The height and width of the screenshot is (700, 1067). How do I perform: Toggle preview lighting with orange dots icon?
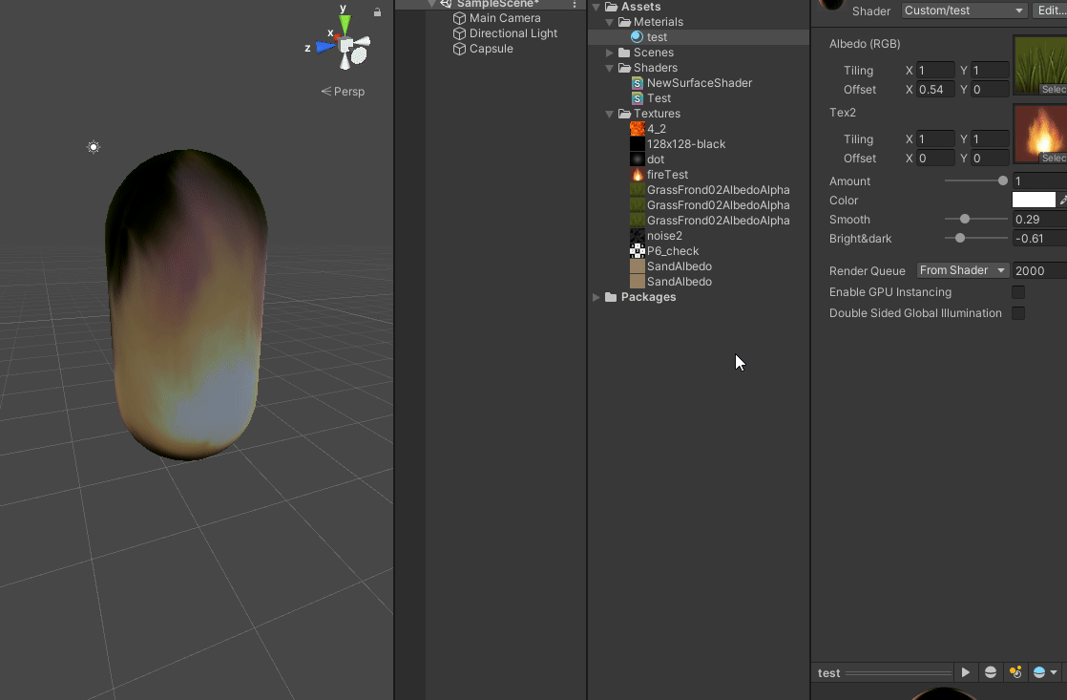coord(1015,672)
